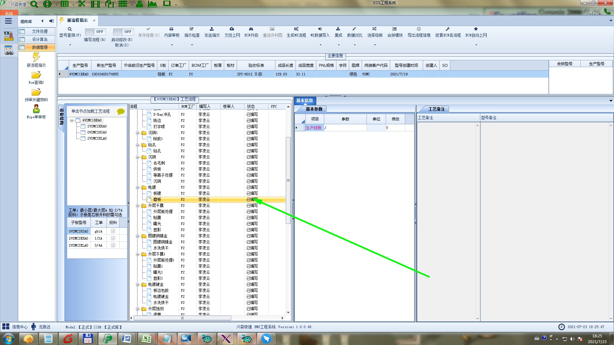Collapse the 4V2MC1REA0 root tree node
This screenshot has width=614, height=345.
pos(72,120)
